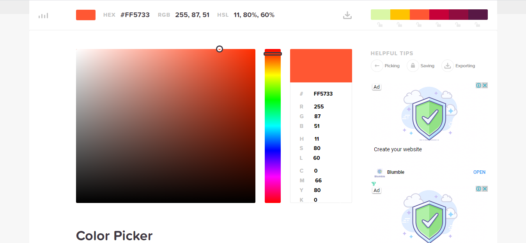526x243 pixels.
Task: Close the top advertisement with the X icon
Action: pos(484,85)
